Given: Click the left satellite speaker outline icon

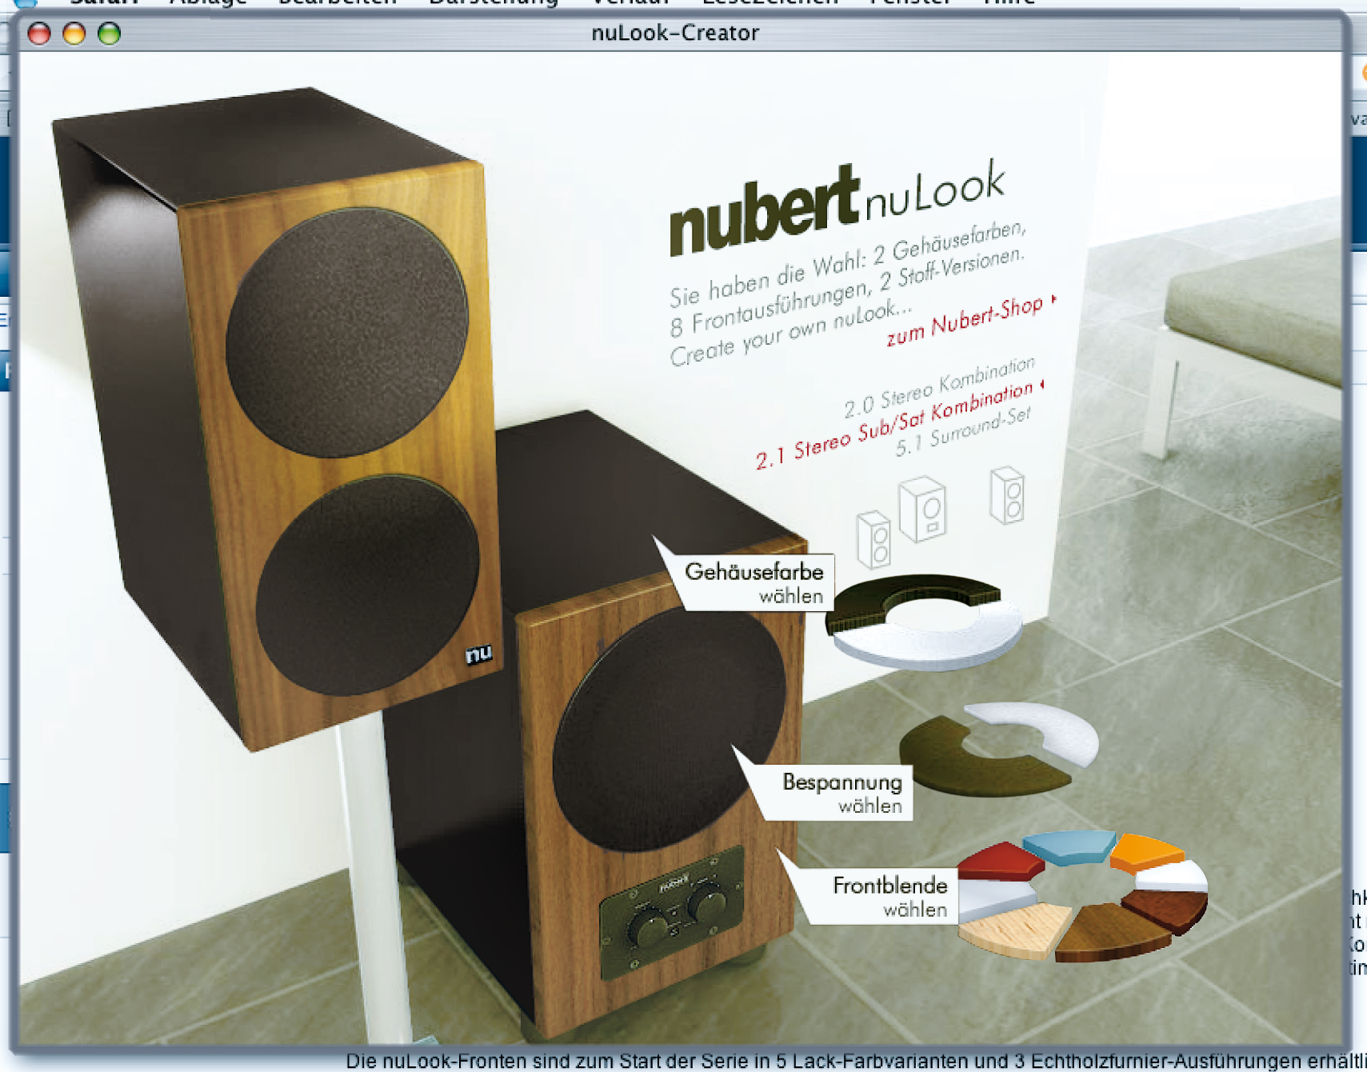Looking at the screenshot, I should 873,539.
